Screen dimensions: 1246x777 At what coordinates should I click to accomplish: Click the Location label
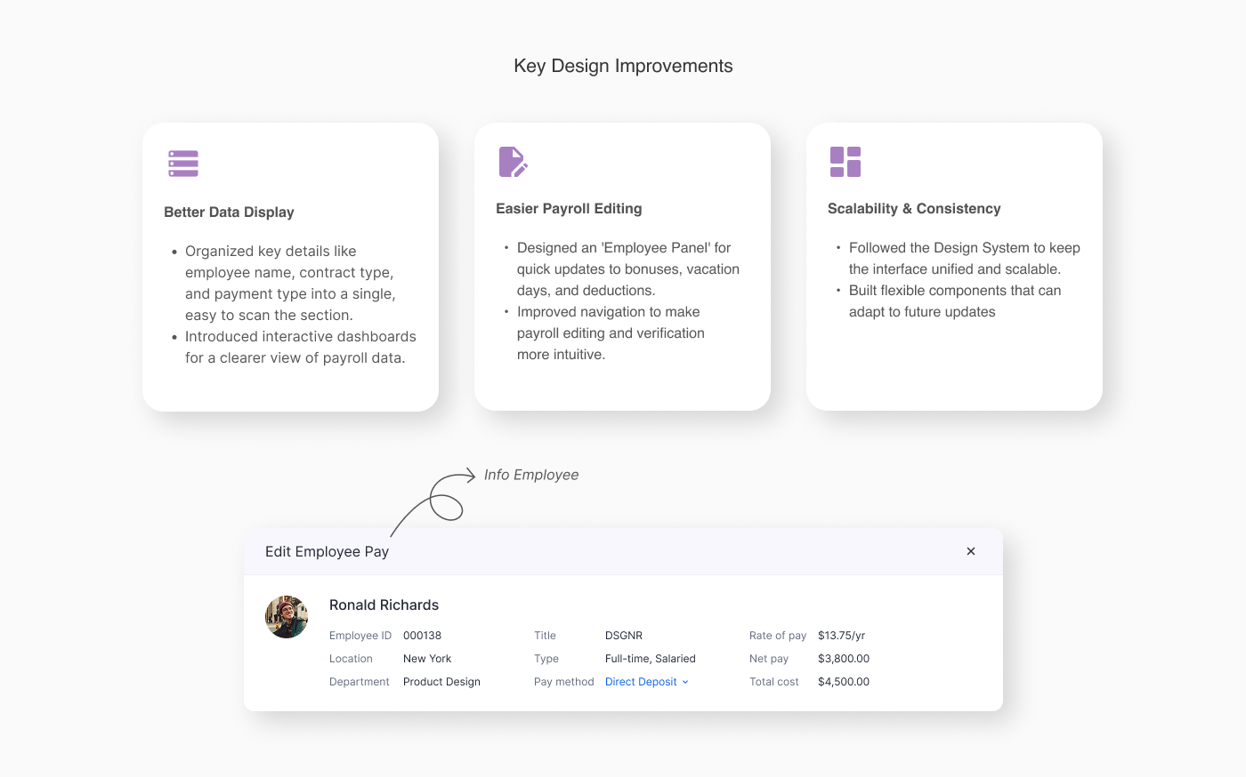pyautogui.click(x=351, y=659)
